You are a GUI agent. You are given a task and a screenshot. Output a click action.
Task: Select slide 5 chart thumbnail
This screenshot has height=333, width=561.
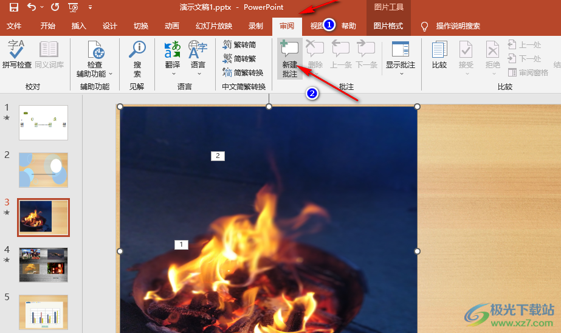click(43, 312)
